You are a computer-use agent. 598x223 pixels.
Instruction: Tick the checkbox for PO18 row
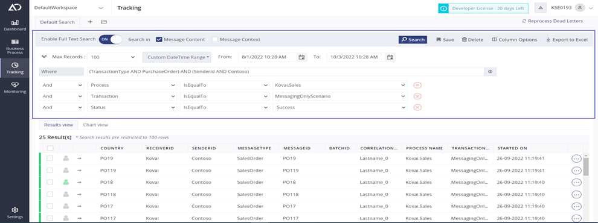click(x=50, y=182)
